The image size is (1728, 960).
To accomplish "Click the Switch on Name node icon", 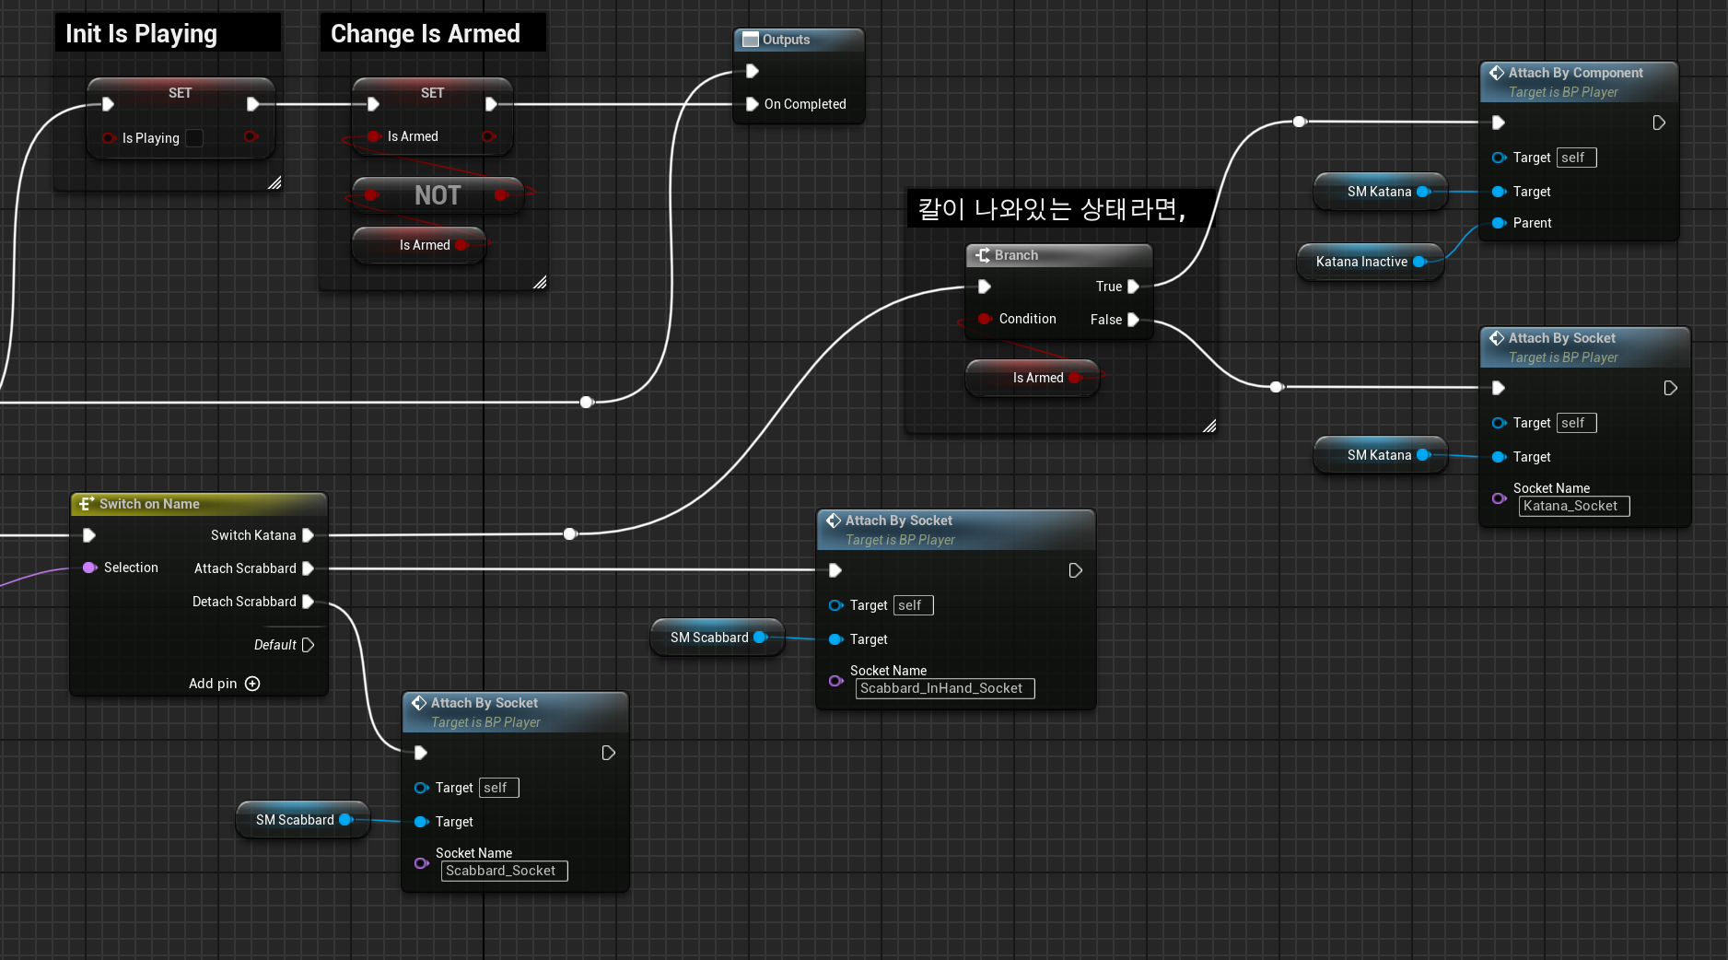I will (x=87, y=504).
